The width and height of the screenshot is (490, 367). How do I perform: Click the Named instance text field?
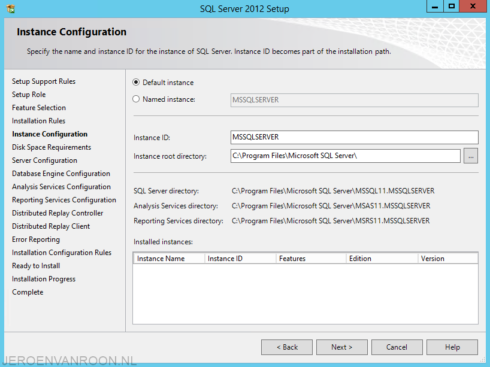point(355,100)
